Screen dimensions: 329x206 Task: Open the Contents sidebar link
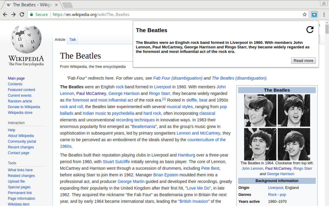15,84
